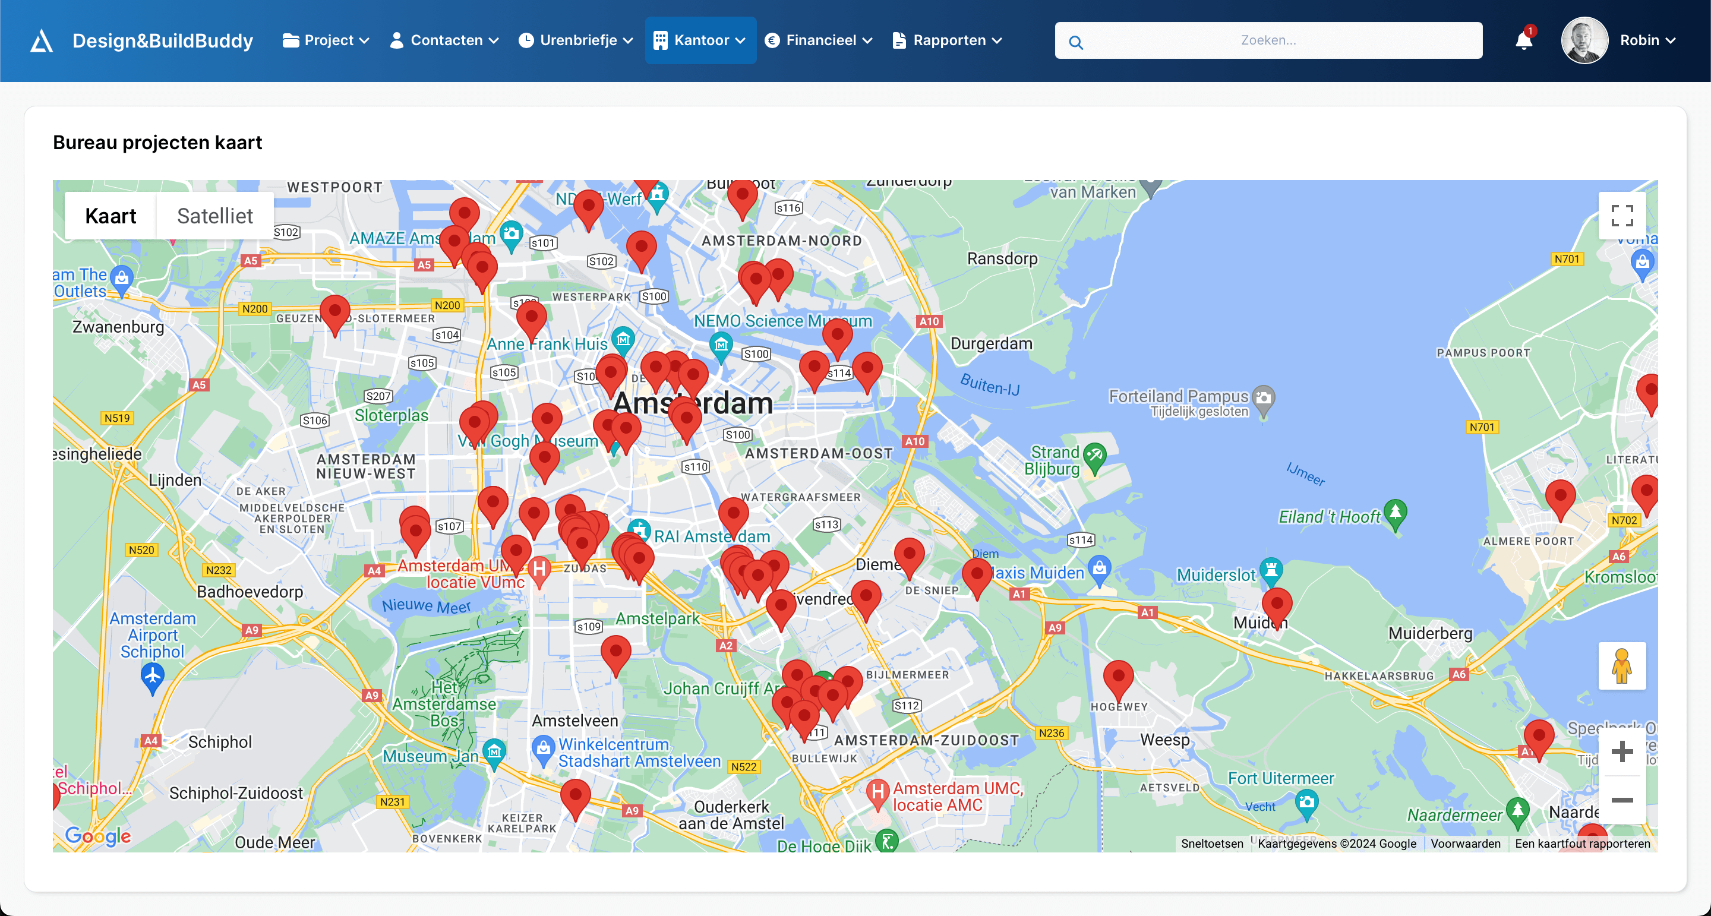Switch map to Satelliet view
1711x916 pixels.
pos(214,216)
